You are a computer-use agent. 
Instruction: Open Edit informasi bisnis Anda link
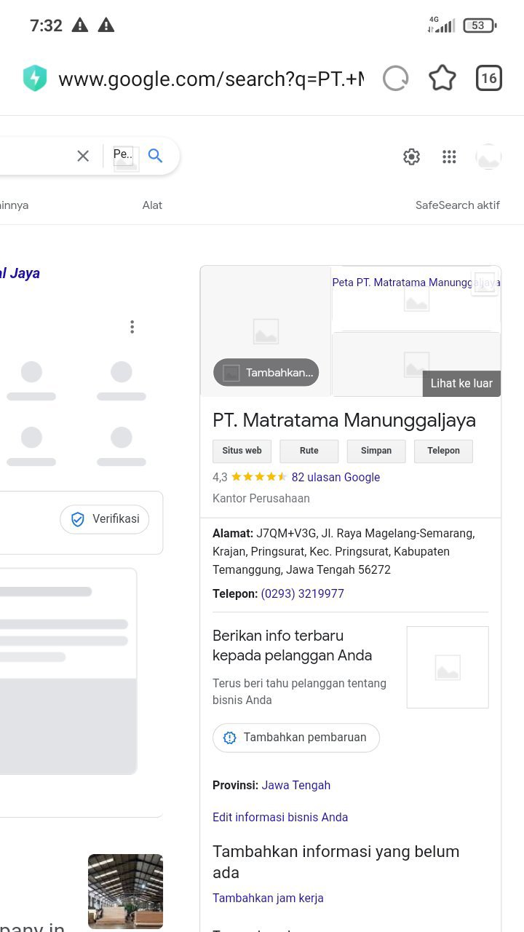[x=280, y=817]
